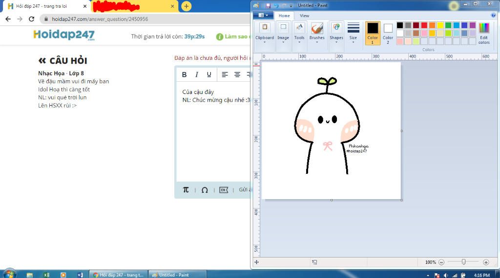Click inside the answer text area
Screen dimensions: 500x278
213,132
